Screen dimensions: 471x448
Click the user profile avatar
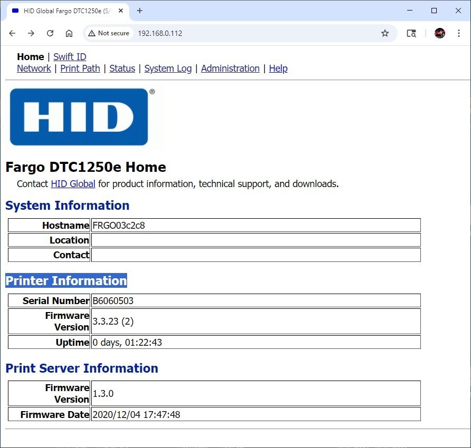pyautogui.click(x=439, y=33)
